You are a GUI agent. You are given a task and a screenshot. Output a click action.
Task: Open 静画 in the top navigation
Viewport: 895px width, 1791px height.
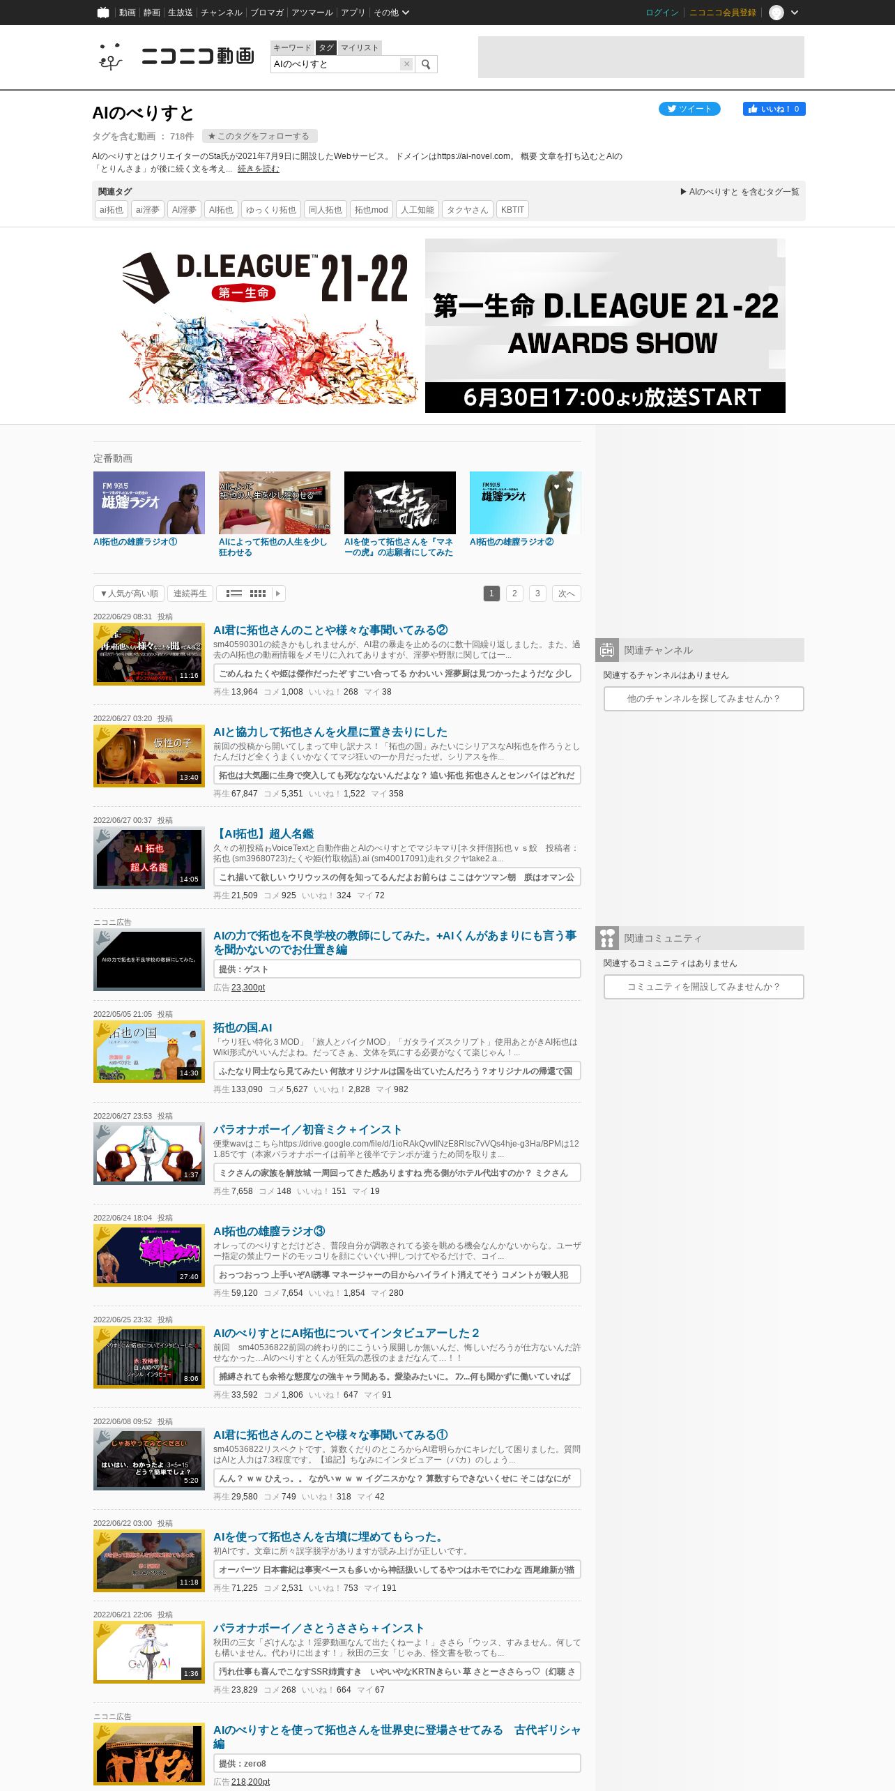(151, 13)
